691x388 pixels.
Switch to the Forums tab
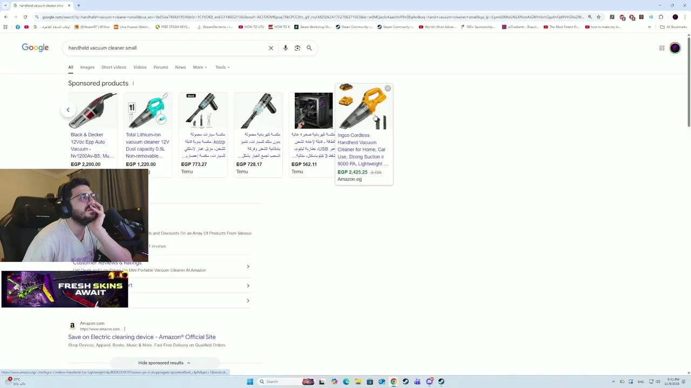161,67
